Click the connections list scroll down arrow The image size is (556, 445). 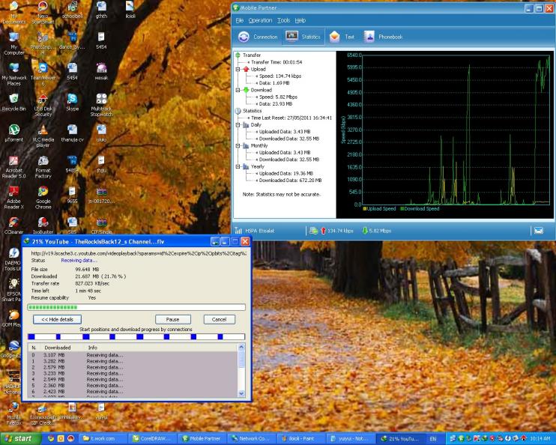[x=241, y=393]
